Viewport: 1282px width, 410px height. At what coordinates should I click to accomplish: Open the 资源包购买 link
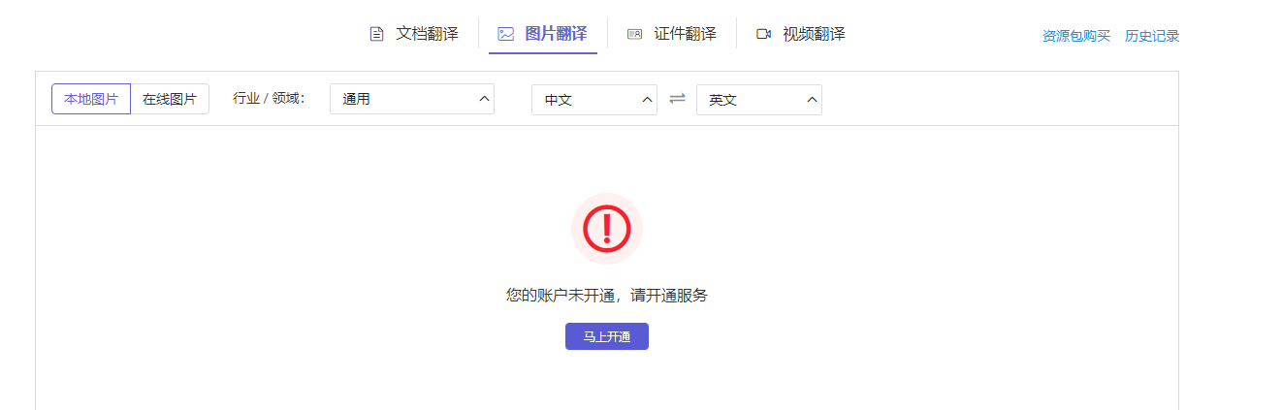pyautogui.click(x=1075, y=37)
